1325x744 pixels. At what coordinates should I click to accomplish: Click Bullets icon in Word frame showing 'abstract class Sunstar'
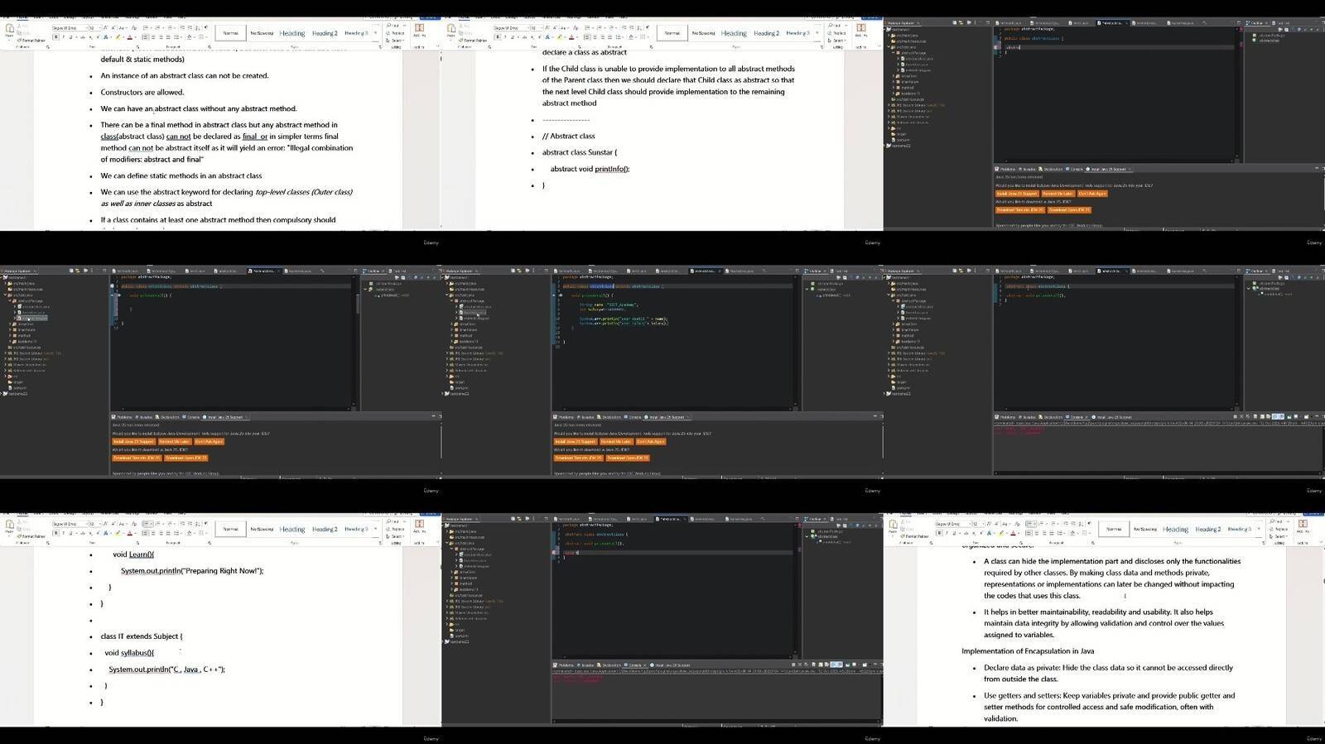587,27
